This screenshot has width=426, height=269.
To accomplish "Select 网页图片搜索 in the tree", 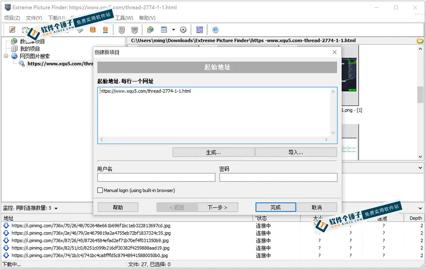I will point(34,56).
